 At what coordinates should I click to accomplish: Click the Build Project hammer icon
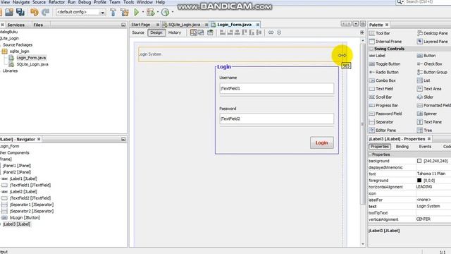pos(113,12)
